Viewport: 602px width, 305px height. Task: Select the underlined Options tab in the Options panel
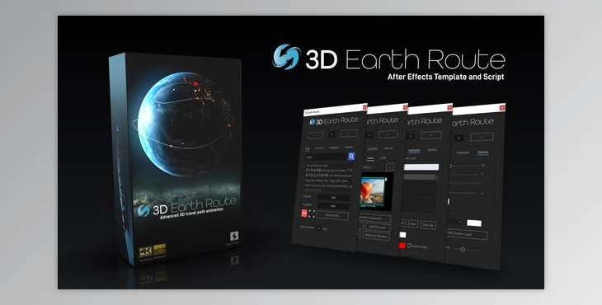(482, 152)
